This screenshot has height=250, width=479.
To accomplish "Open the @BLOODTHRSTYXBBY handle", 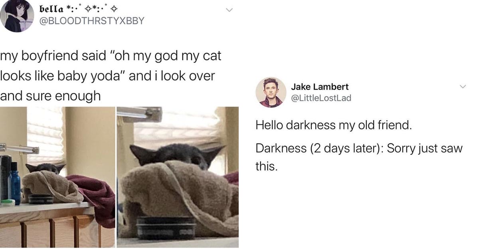I will pyautogui.click(x=92, y=20).
